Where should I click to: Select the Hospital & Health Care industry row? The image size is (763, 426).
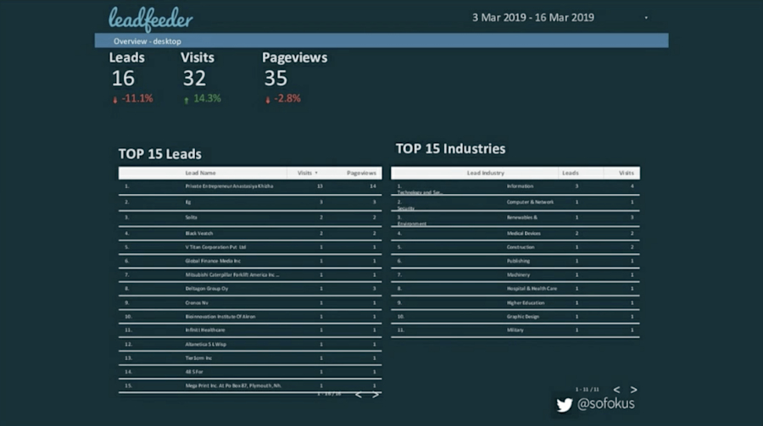point(515,289)
